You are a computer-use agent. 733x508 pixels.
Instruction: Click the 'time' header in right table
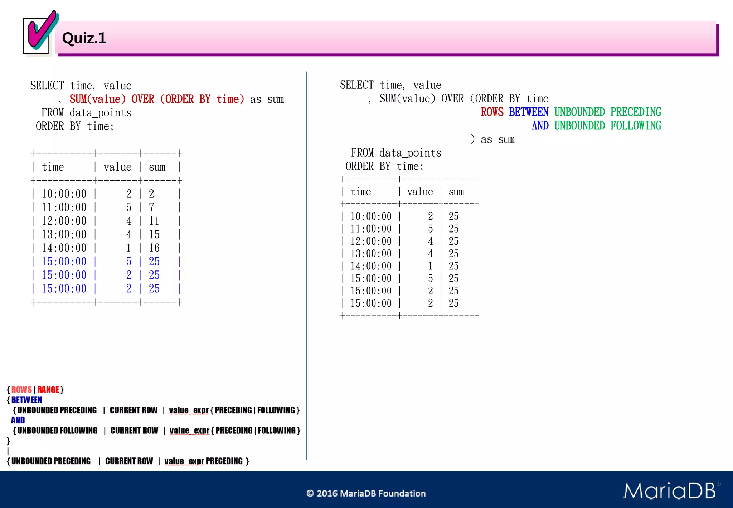click(361, 192)
